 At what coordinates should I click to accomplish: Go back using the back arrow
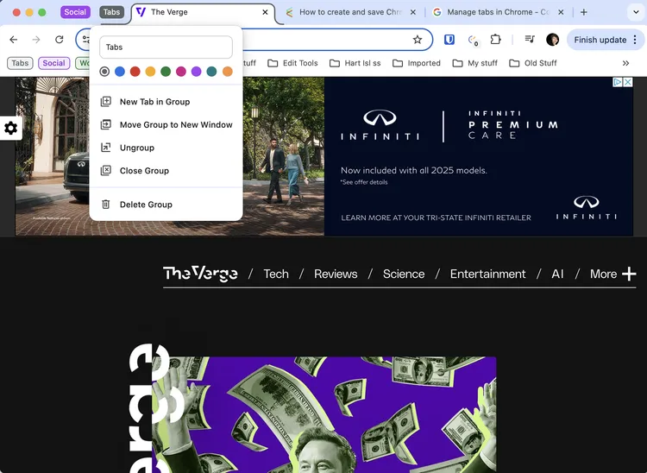pos(14,40)
